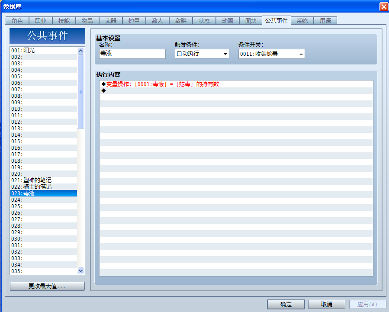Screen dimensions: 389x312
Task: Select event 023:毒液
Action: 44,193
